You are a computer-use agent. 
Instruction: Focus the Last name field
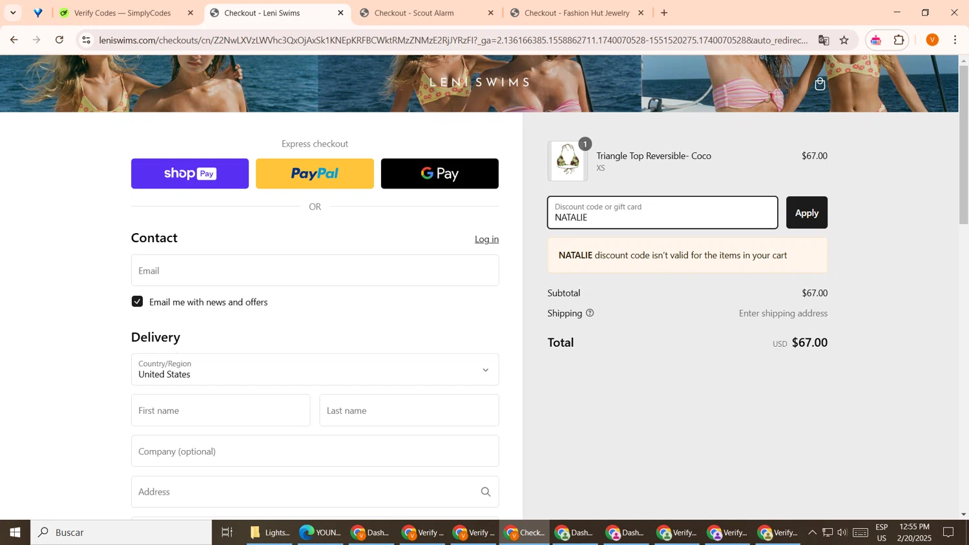tap(409, 411)
